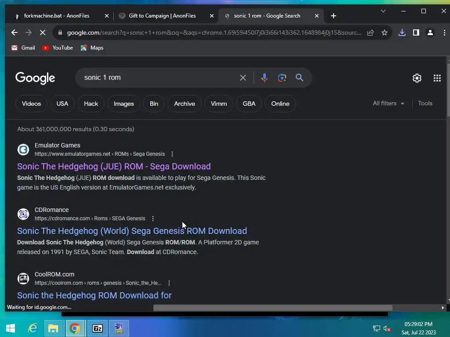Close the sonic 1 rom search tab
The image size is (450, 337).
[316, 16]
